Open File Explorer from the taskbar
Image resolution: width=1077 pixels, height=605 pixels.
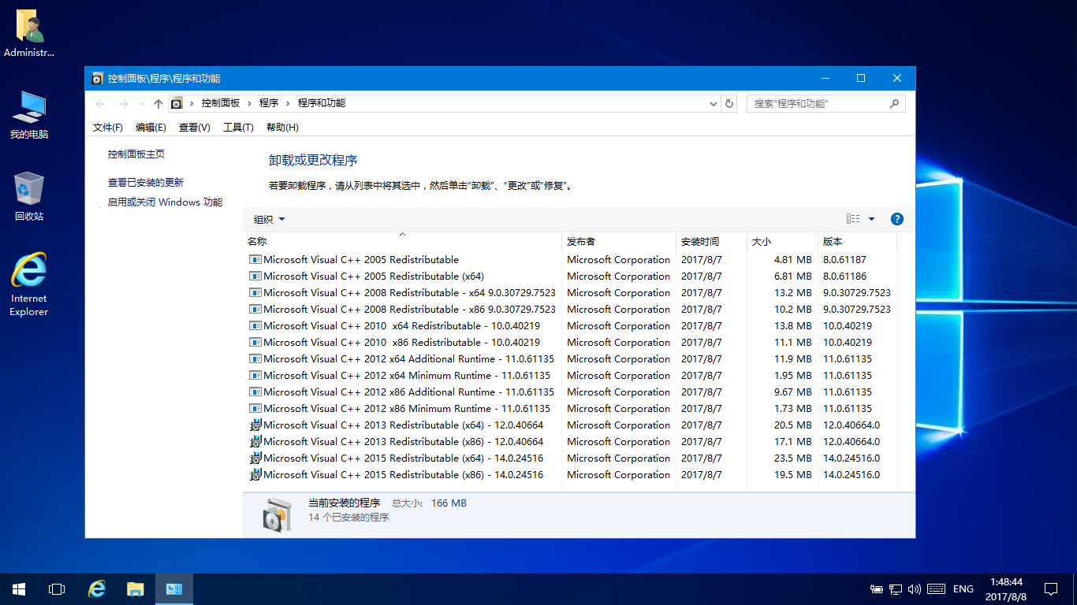coord(135,588)
